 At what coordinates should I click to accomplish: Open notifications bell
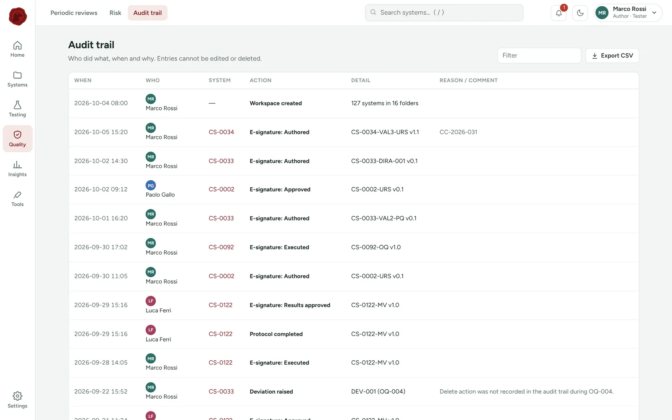(559, 13)
